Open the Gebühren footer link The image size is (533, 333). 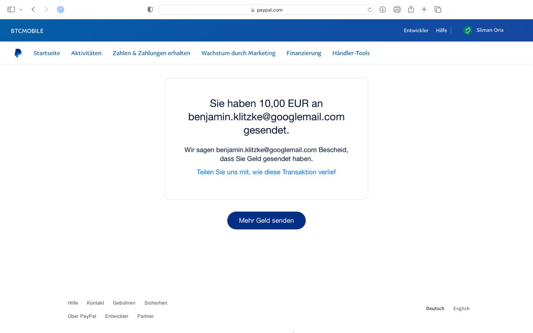pyautogui.click(x=124, y=303)
